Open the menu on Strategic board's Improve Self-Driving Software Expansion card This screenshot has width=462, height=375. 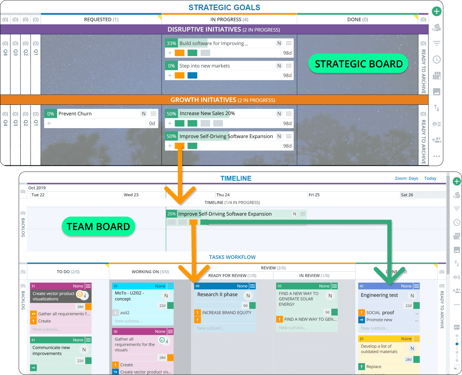(289, 136)
